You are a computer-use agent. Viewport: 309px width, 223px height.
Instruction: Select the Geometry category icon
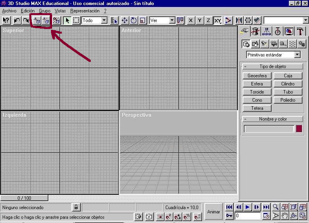246,44
